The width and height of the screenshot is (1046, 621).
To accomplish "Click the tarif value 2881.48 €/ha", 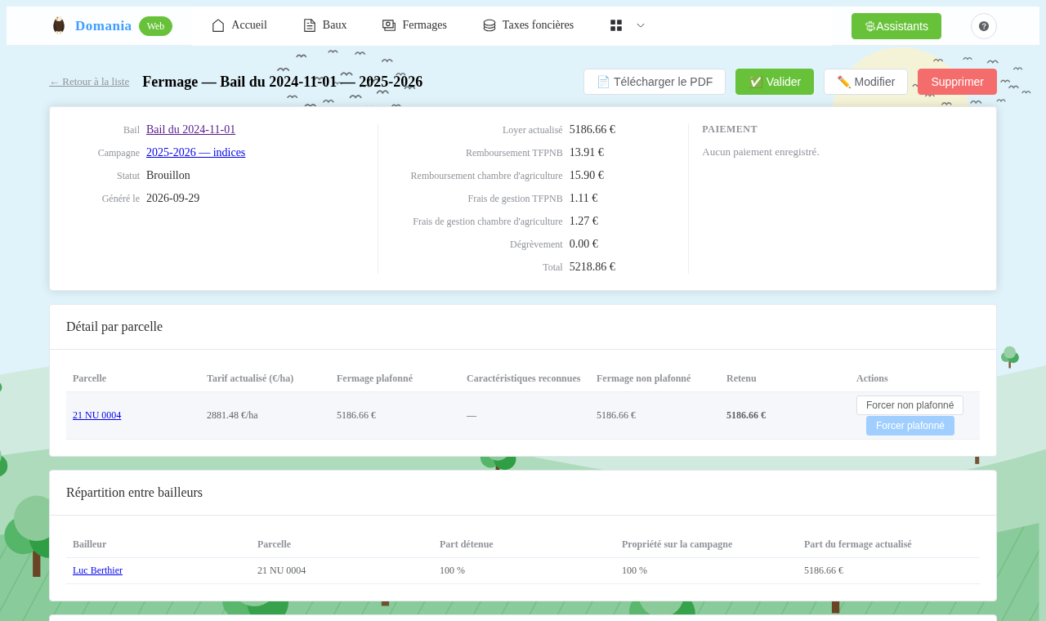I will click(232, 415).
